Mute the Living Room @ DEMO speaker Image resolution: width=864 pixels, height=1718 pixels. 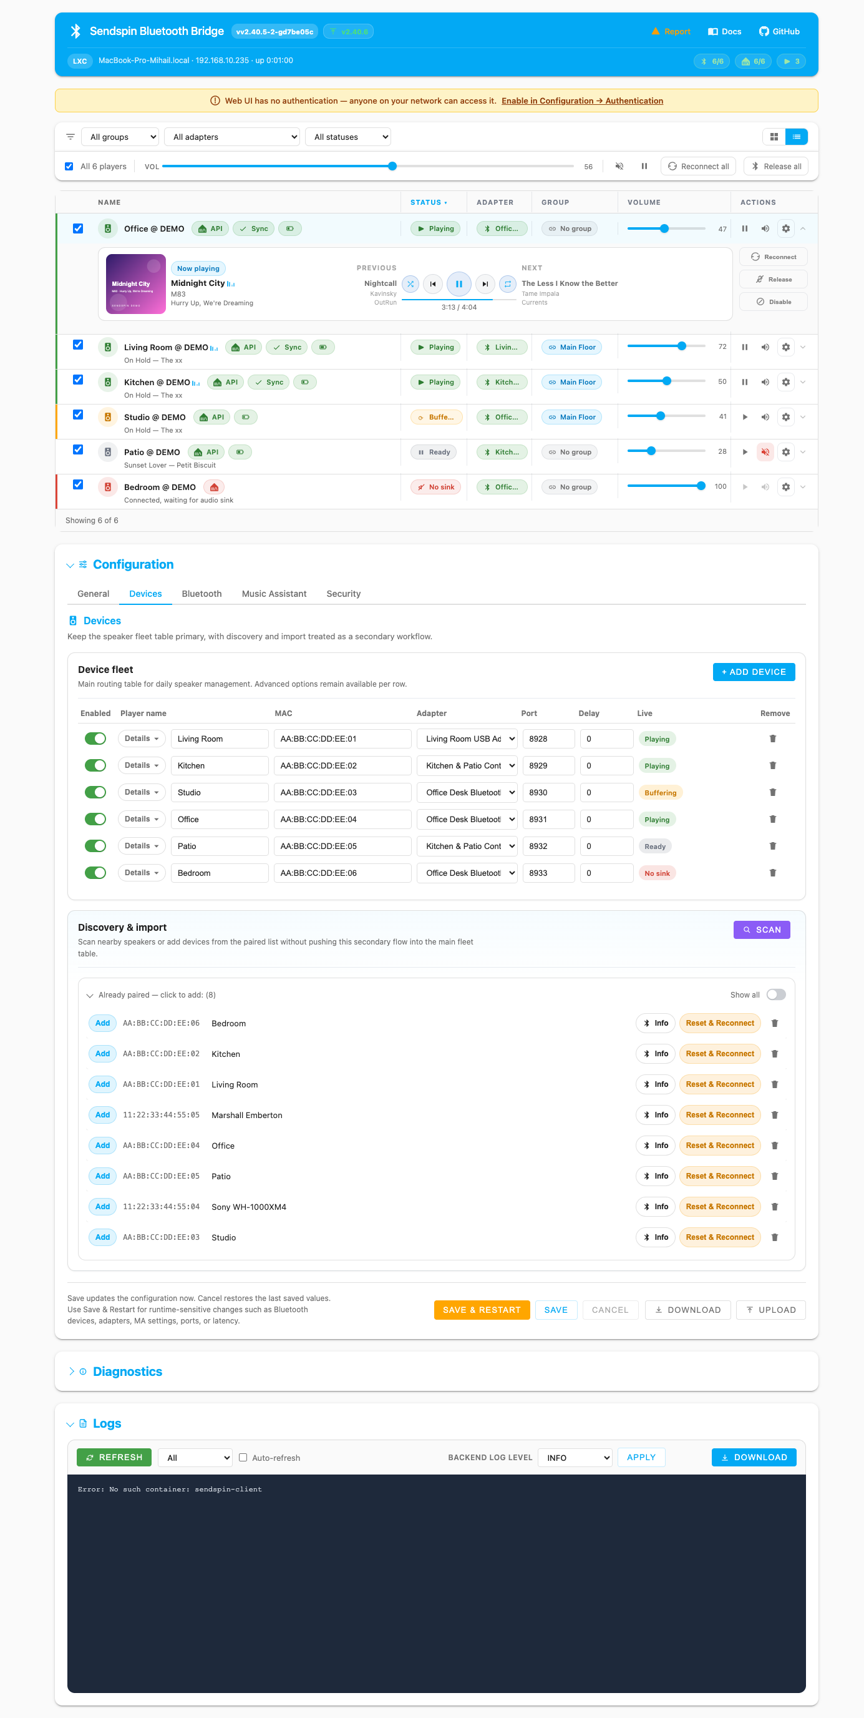pos(765,348)
